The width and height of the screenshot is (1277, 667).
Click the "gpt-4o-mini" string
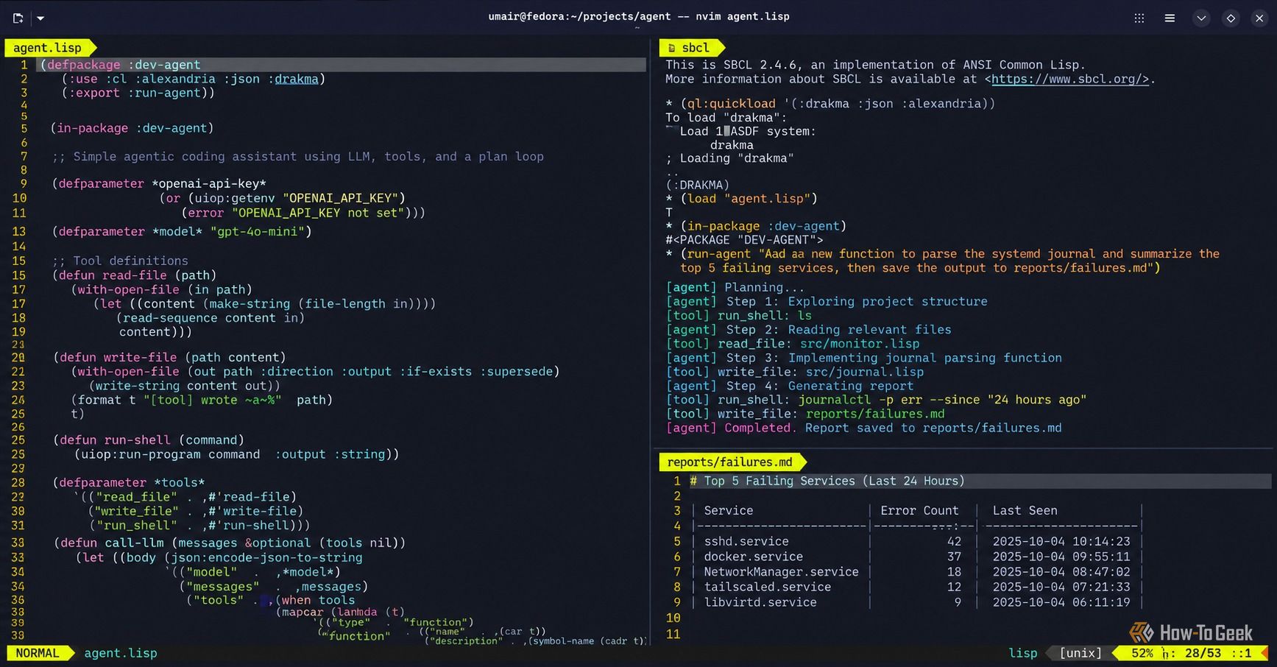point(258,231)
